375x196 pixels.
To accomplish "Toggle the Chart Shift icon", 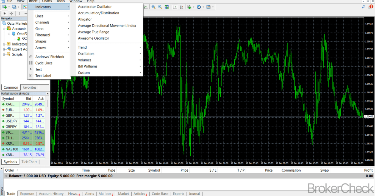I will click(x=181, y=7).
